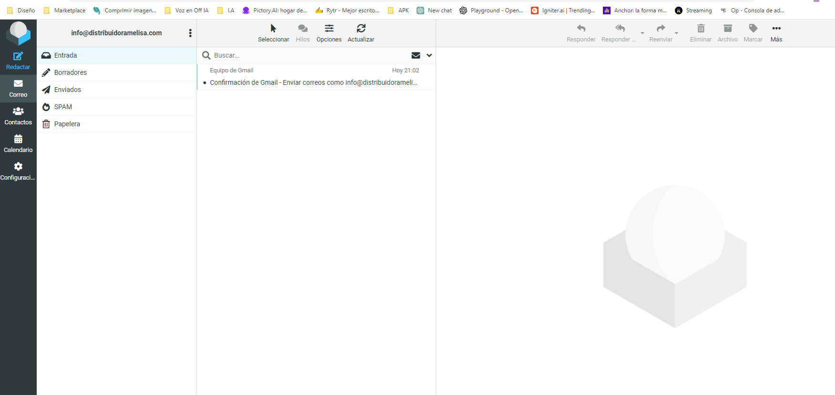
Task: Click the Equipo de Gmail sender
Action: [232, 71]
